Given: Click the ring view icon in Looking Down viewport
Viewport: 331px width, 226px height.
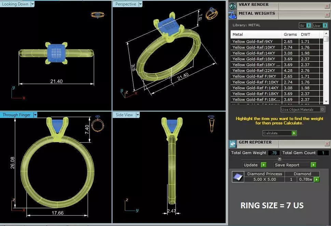Looking at the screenshot, I should pos(98,15).
